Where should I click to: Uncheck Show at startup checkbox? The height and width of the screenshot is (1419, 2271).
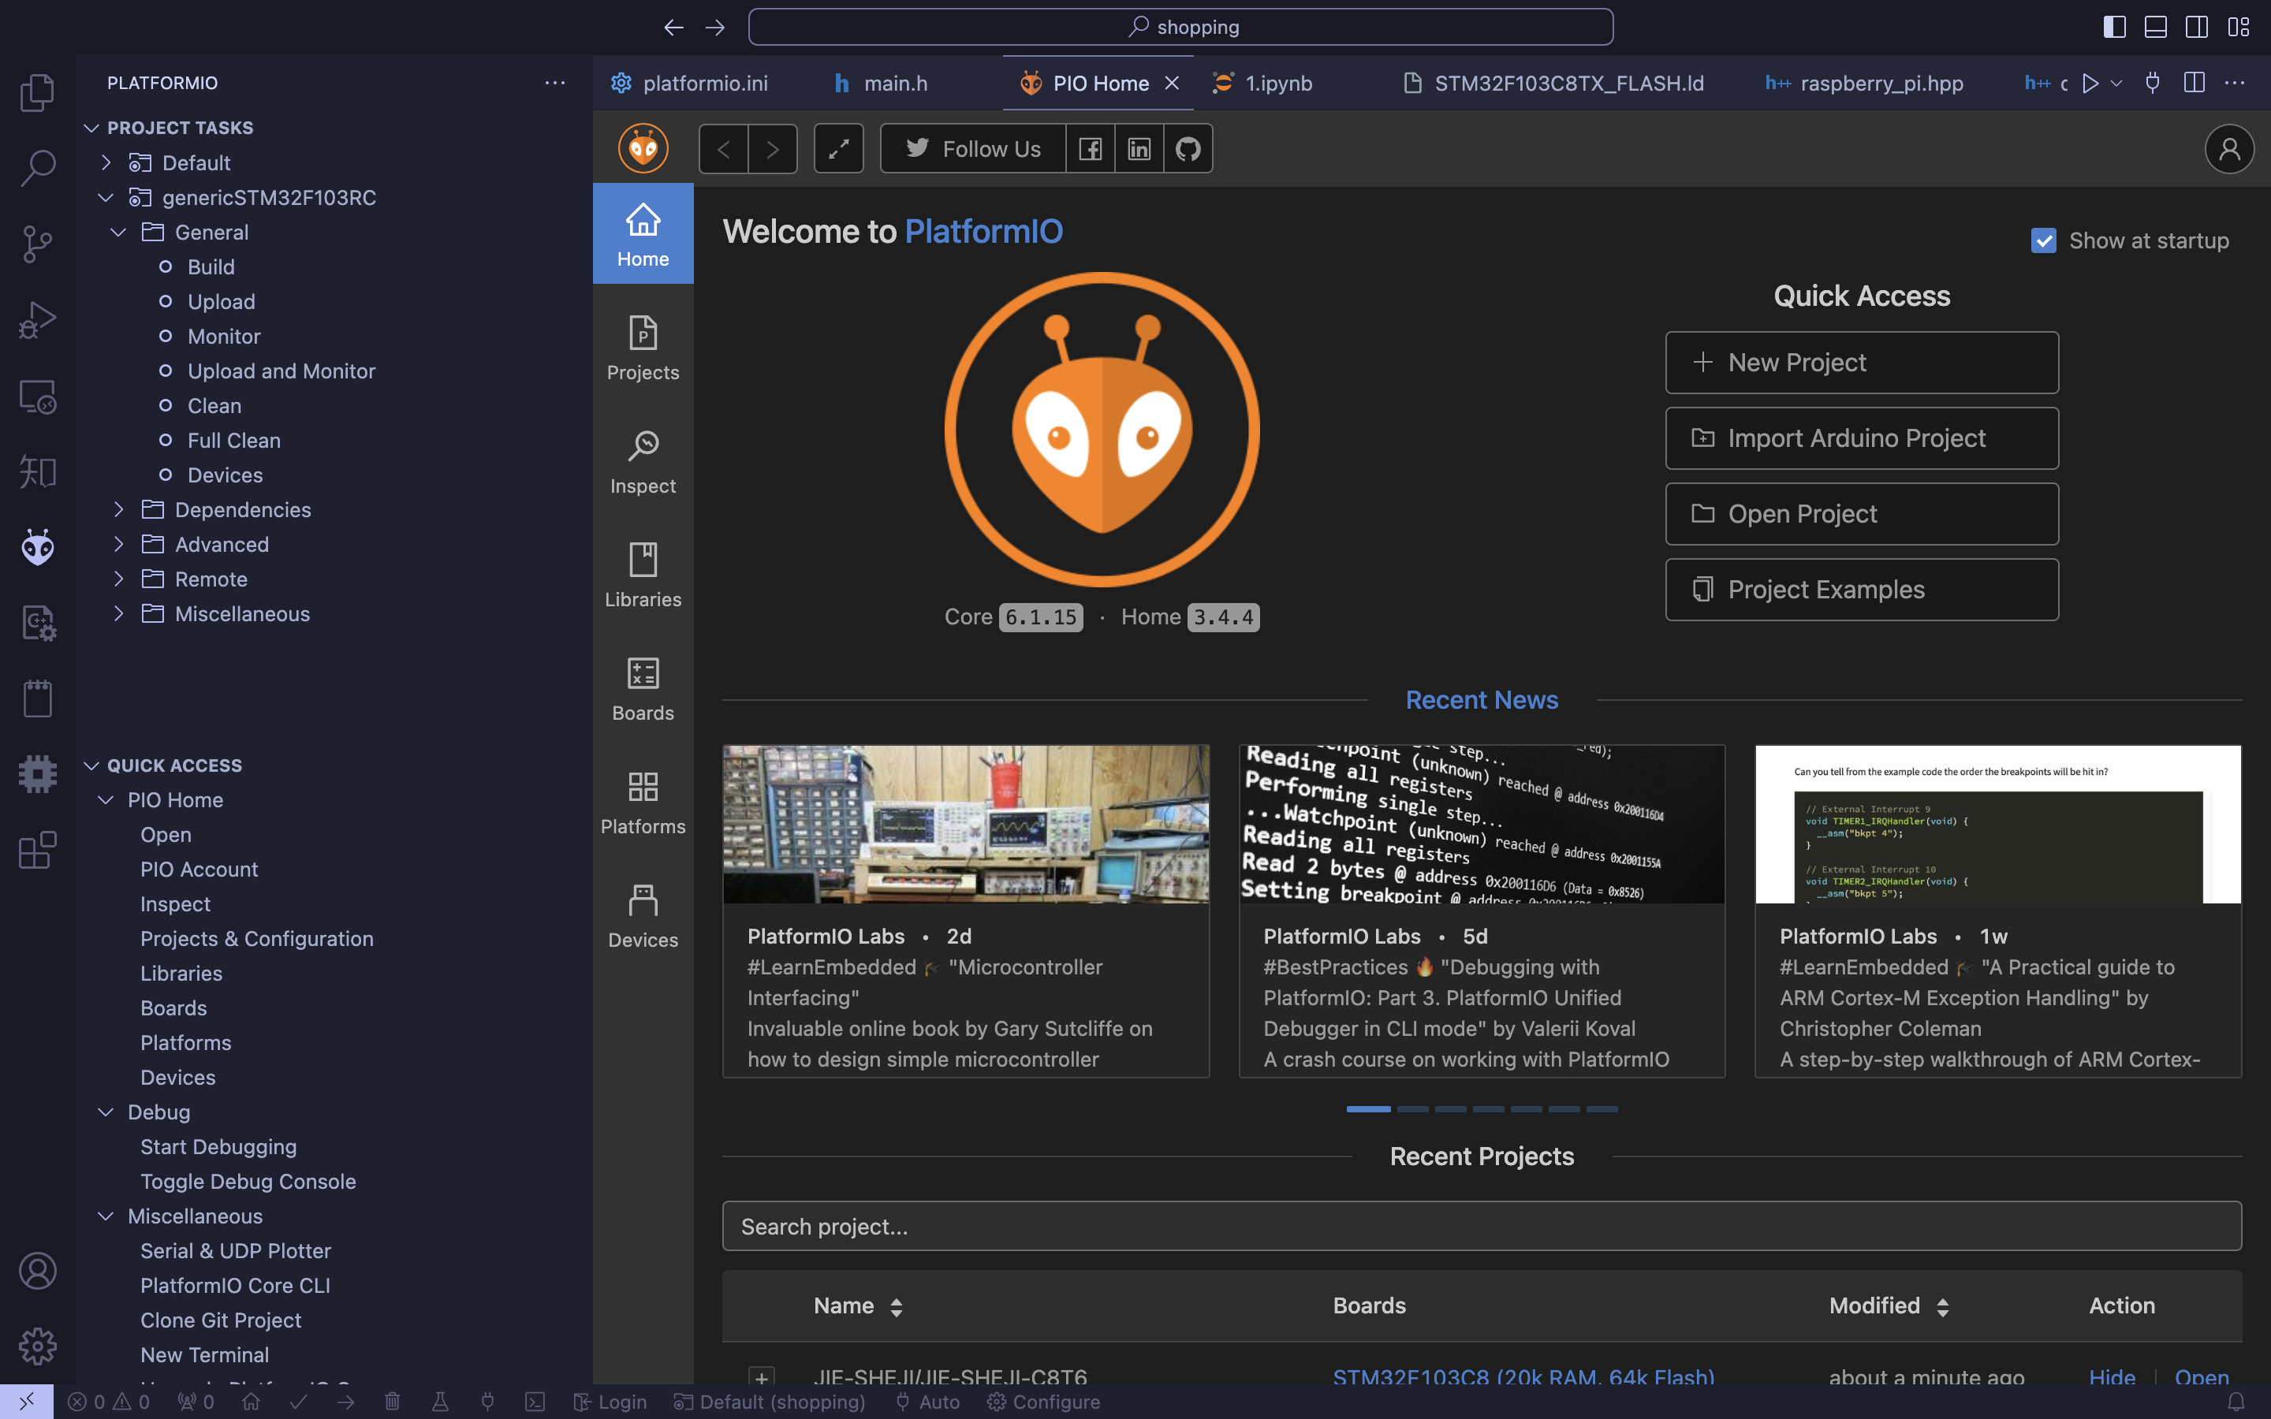(x=2043, y=240)
